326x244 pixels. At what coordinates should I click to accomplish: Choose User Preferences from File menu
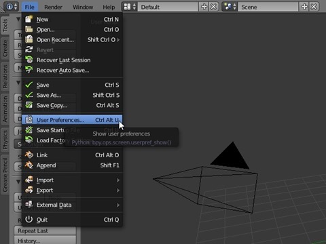(72, 120)
